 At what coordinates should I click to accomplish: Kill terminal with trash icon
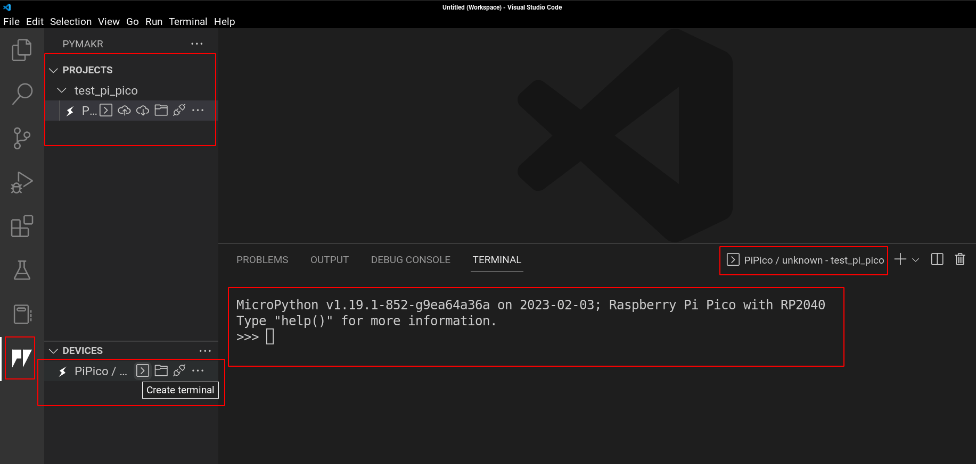(960, 259)
